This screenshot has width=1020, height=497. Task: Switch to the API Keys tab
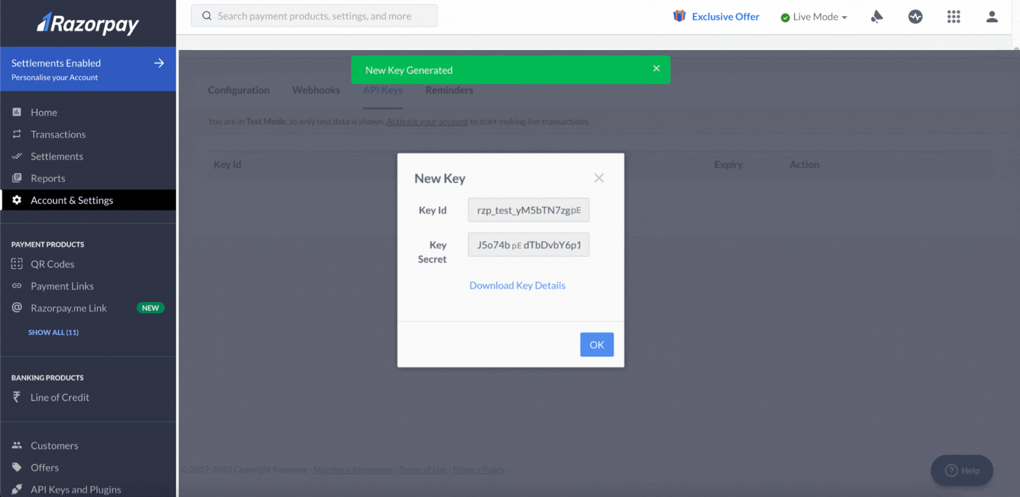[382, 90]
